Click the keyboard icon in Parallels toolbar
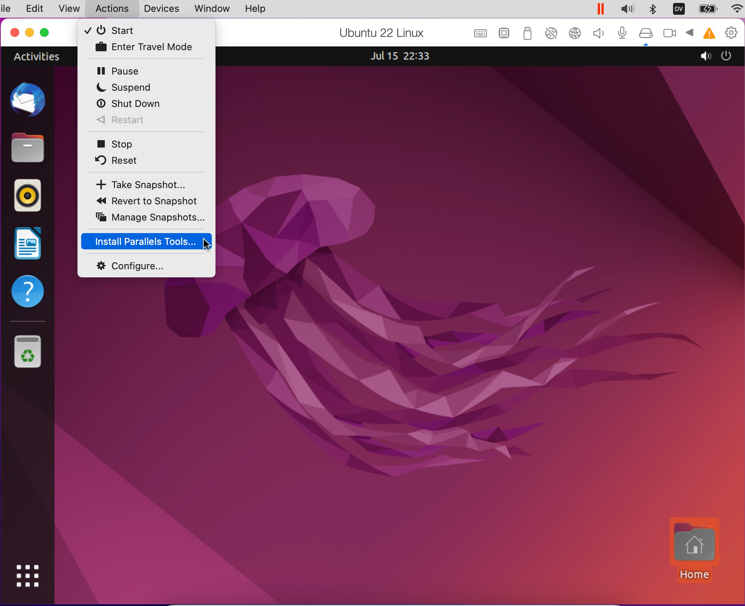 coord(480,34)
